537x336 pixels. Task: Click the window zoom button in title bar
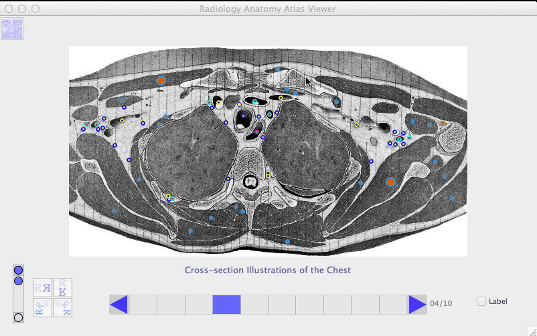(x=35, y=9)
